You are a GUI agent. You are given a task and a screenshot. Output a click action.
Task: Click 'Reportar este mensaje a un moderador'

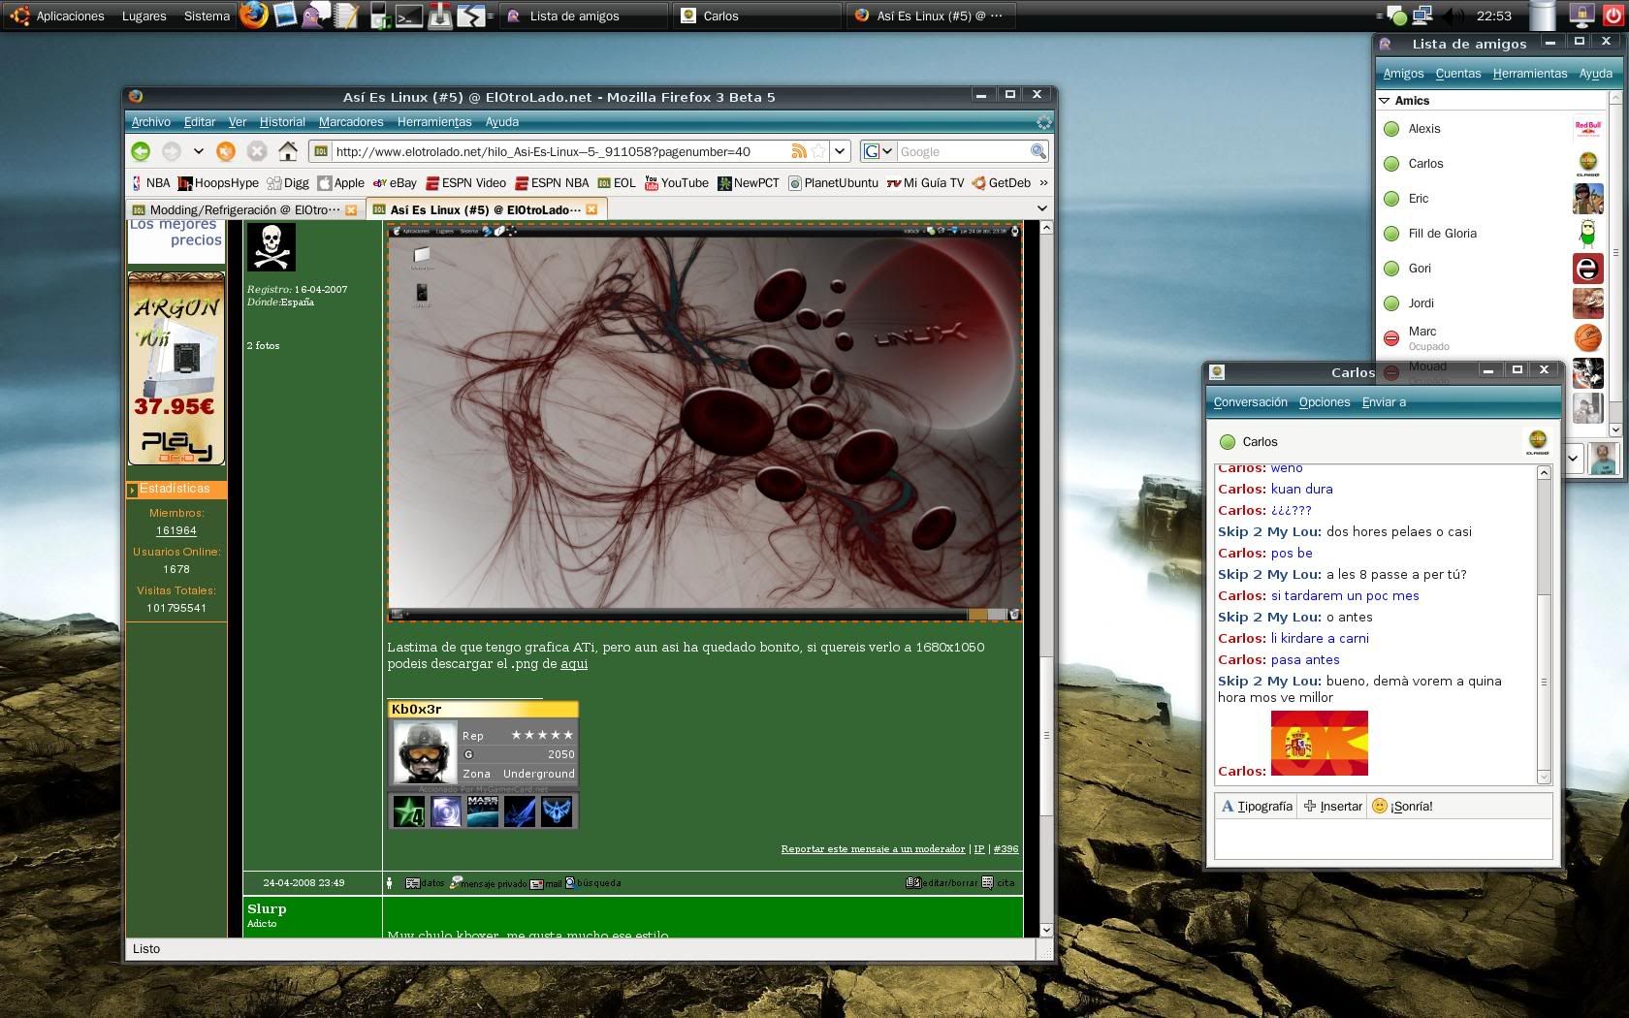coord(873,849)
